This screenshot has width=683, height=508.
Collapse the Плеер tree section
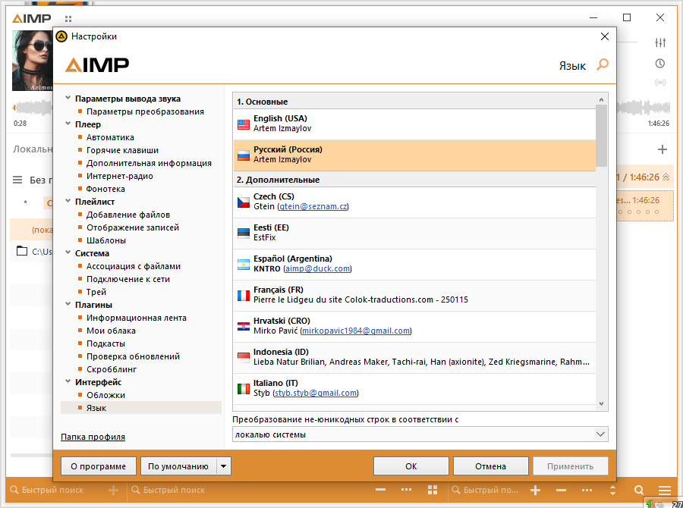[68, 124]
